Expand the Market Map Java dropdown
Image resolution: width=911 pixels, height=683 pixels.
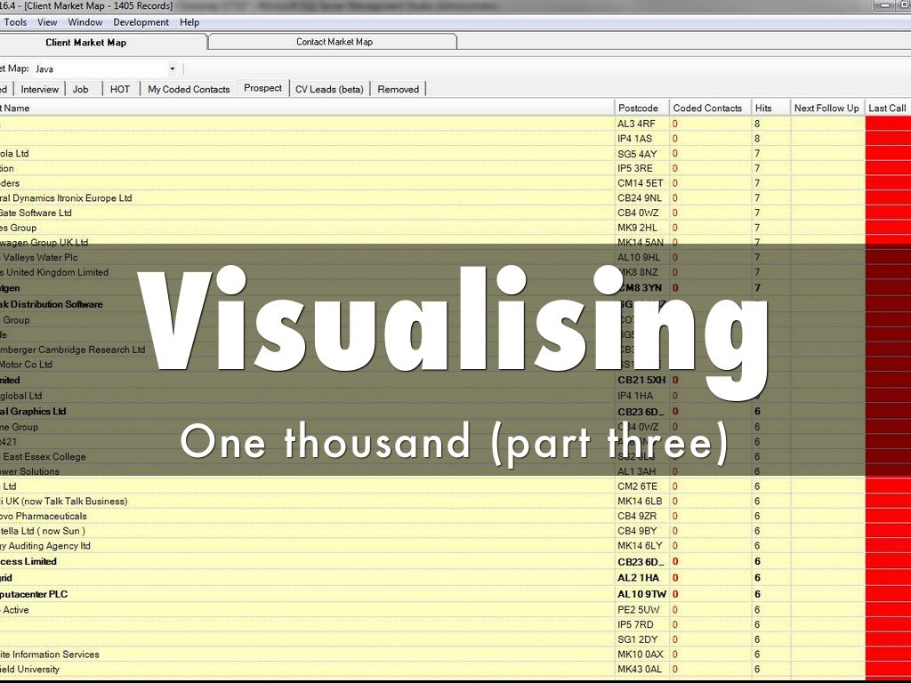172,68
